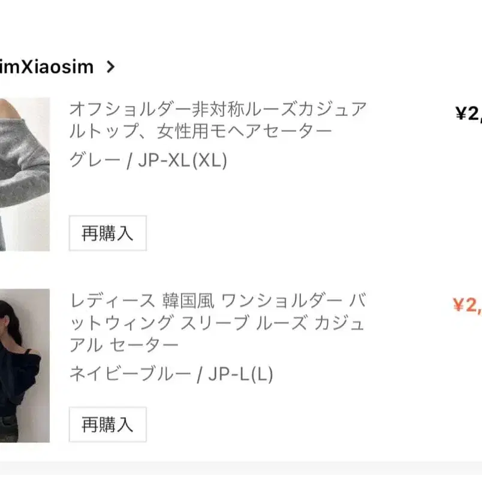This screenshot has height=482, width=482.
Task: View the navy one-shoulder sweater thumbnail
Action: click(24, 366)
